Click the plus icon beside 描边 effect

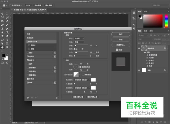tap(55, 53)
